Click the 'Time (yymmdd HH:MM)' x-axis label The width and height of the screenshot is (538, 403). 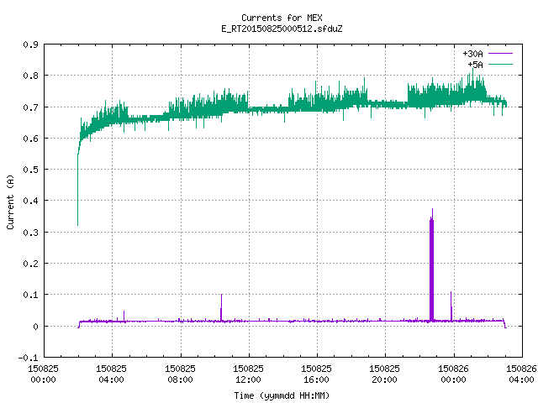click(x=282, y=395)
